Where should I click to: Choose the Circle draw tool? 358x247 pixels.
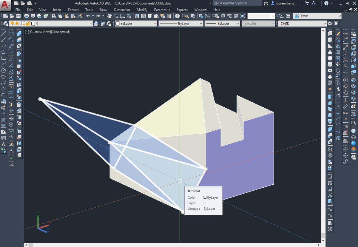pos(3,70)
